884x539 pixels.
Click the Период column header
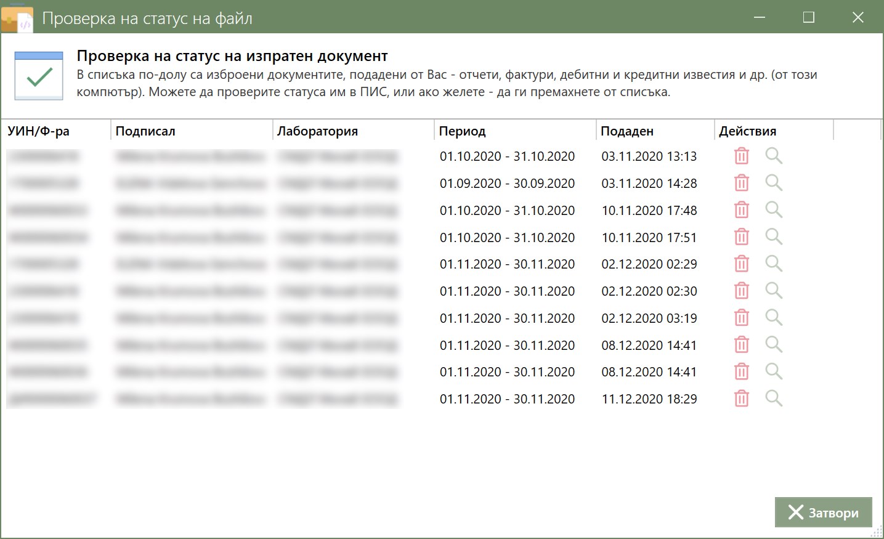click(515, 131)
